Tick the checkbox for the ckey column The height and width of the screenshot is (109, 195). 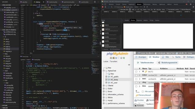click(136, 83)
